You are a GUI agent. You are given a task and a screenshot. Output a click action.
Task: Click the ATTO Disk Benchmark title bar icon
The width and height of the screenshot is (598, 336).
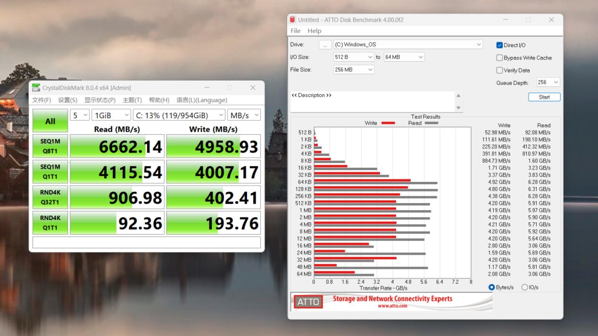[293, 20]
